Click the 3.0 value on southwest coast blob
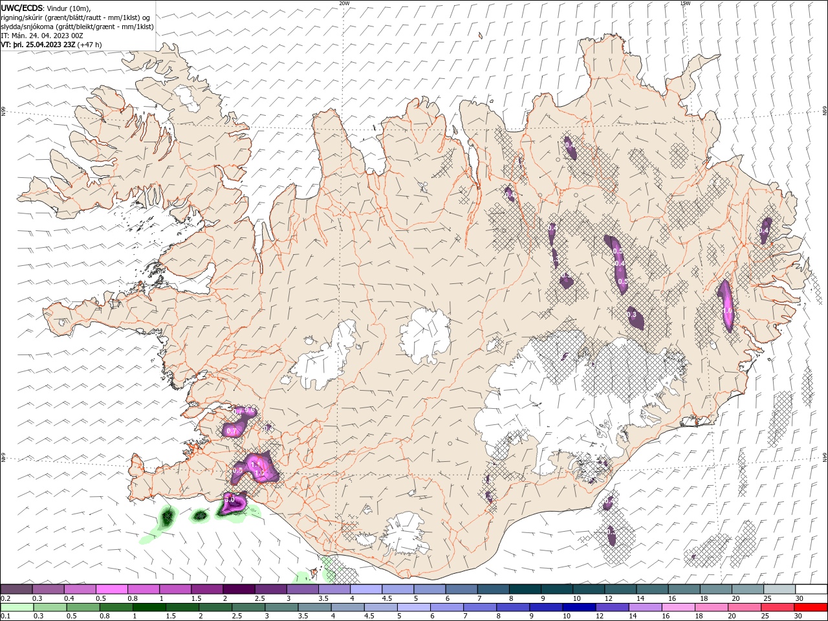 pos(229,499)
